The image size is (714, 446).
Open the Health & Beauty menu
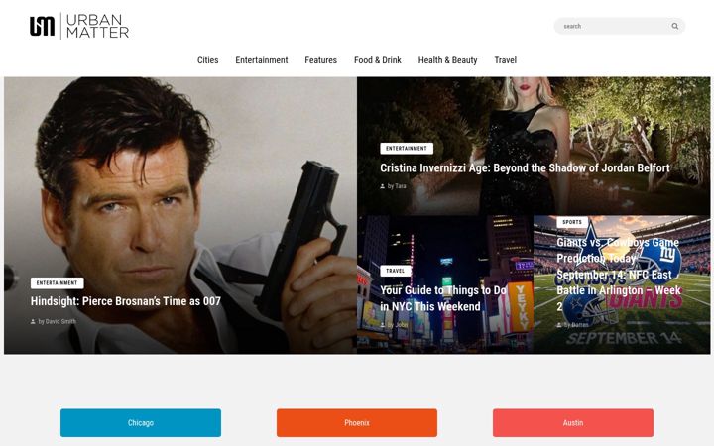(447, 60)
